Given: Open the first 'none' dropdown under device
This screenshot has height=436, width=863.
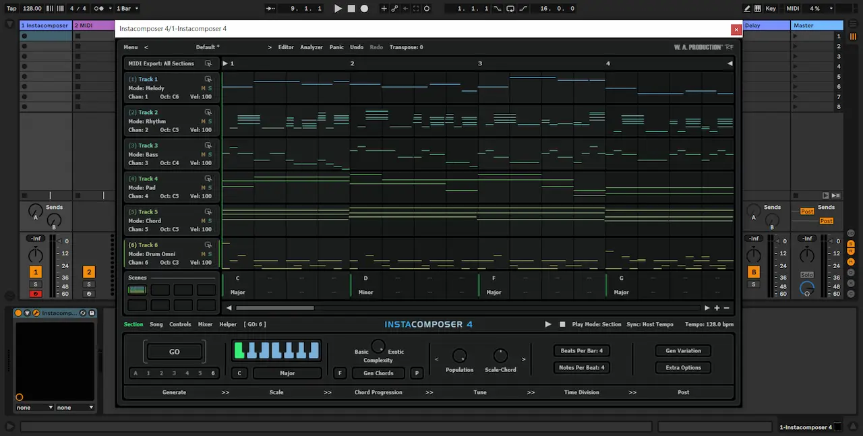Looking at the screenshot, I should click(x=34, y=407).
